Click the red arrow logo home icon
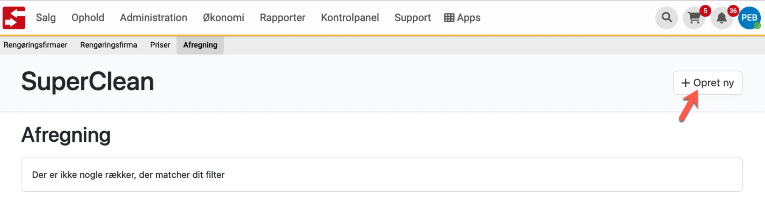Screen dimensions: 765x197 [x=14, y=18]
